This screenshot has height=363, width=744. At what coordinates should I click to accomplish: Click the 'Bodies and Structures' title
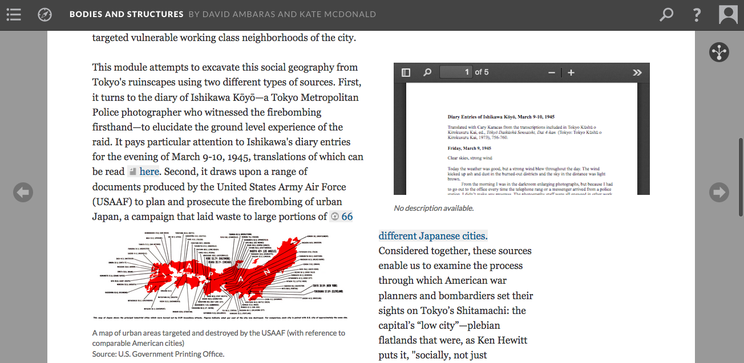point(127,14)
